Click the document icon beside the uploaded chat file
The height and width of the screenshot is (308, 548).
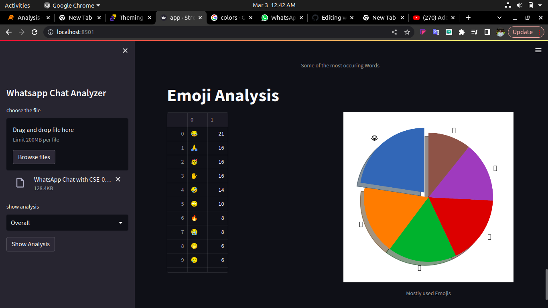(20, 182)
